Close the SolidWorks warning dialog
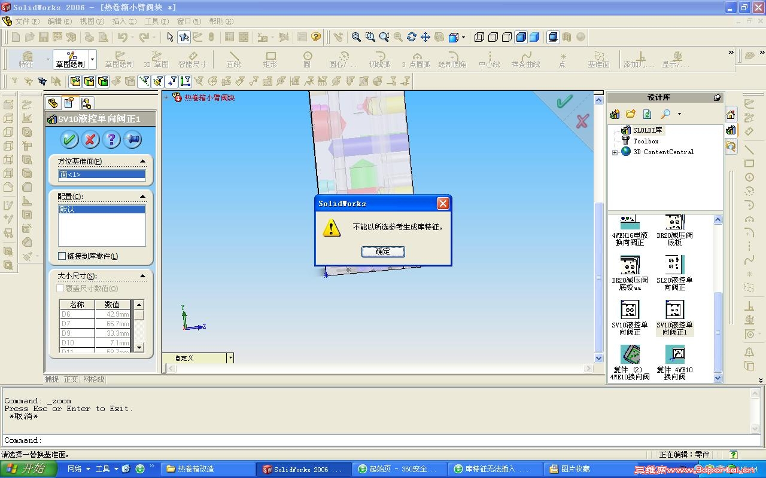Viewport: 766px width, 478px height. click(443, 204)
